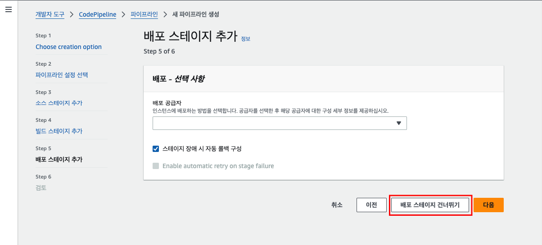Click 검토 step label in sidebar
The height and width of the screenshot is (245, 542).
41,187
